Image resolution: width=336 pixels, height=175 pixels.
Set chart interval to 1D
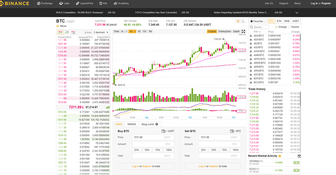tap(139, 32)
